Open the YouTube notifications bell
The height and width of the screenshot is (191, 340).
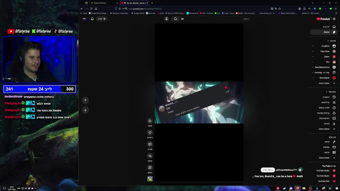coord(92,19)
